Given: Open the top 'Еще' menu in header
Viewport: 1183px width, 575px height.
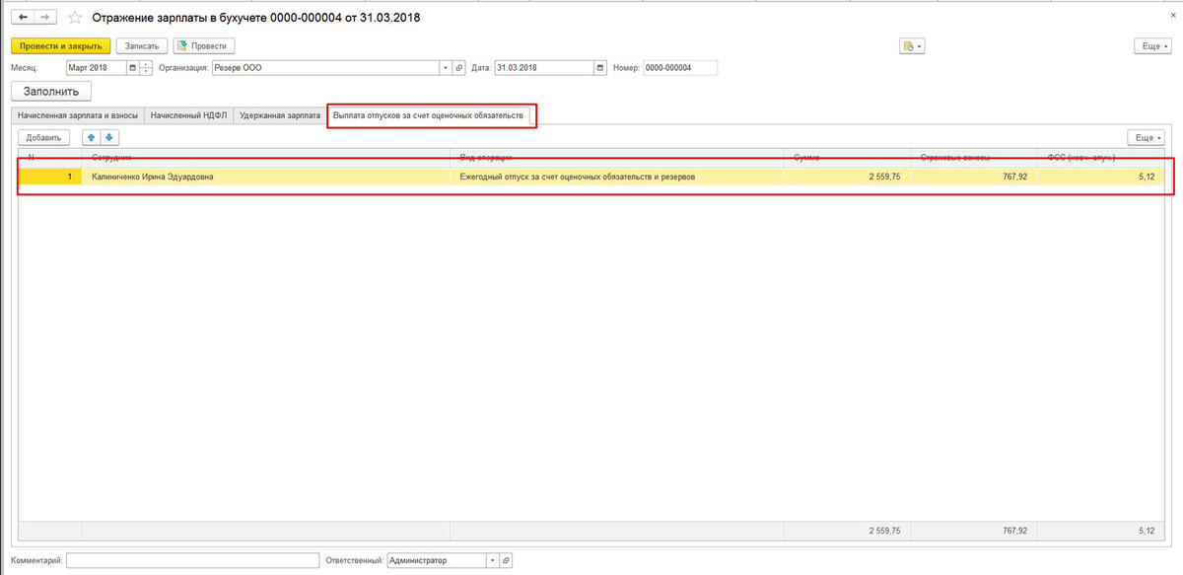Looking at the screenshot, I should click(x=1151, y=46).
